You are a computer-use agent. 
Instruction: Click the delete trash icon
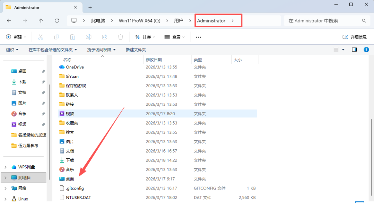[121, 37]
